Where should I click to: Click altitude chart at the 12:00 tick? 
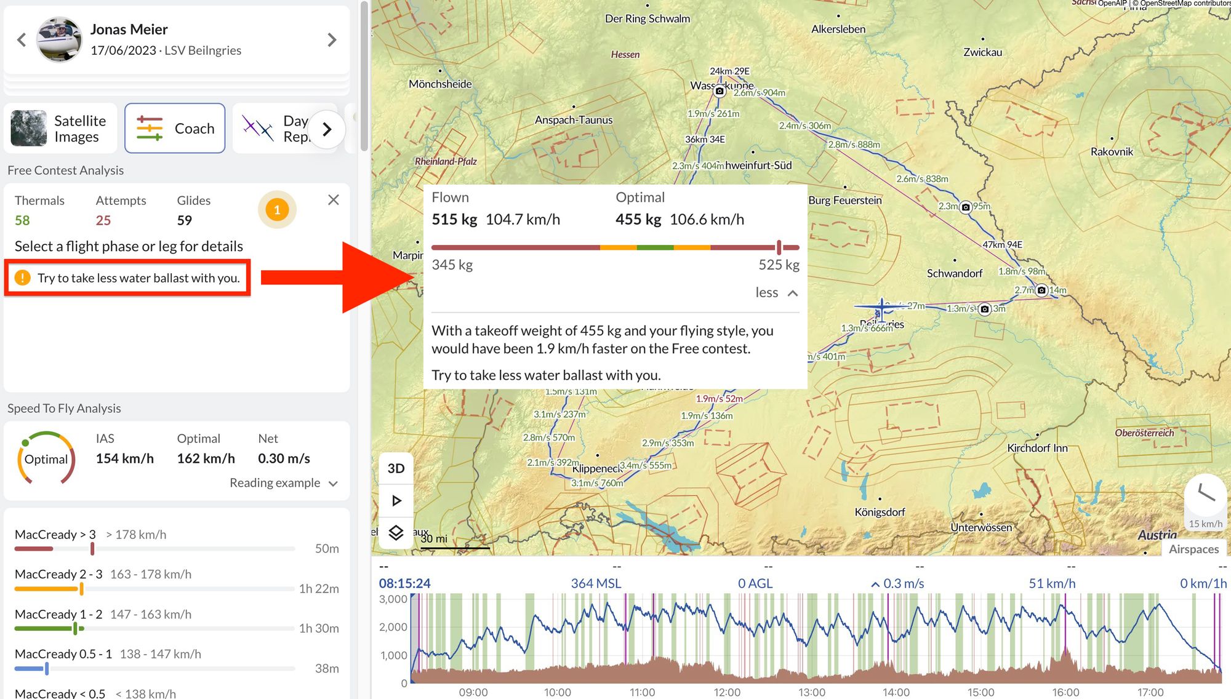(x=727, y=638)
